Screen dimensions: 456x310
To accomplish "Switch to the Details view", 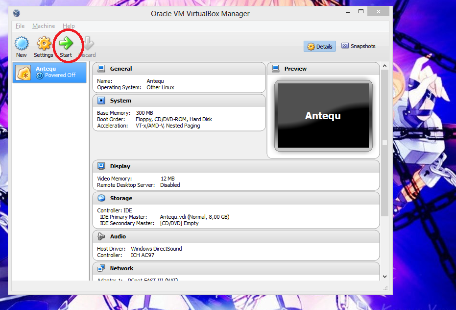I will (x=320, y=46).
